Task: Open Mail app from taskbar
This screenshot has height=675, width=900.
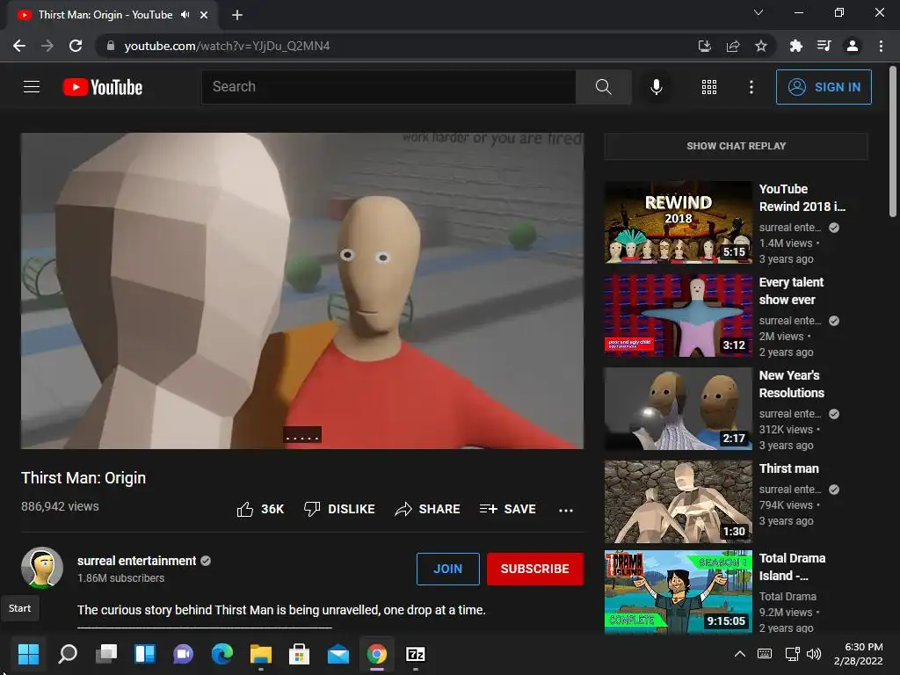Action: point(338,654)
